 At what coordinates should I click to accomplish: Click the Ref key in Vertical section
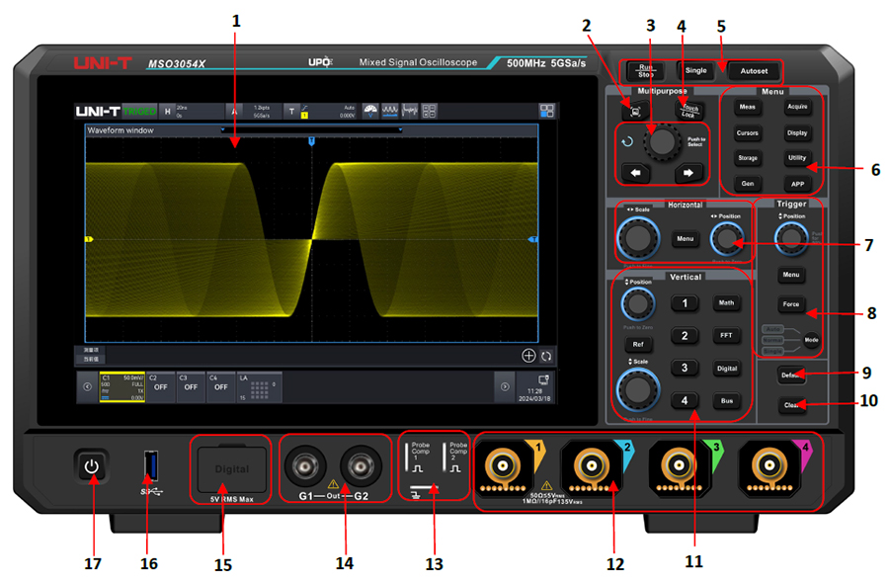click(x=638, y=344)
